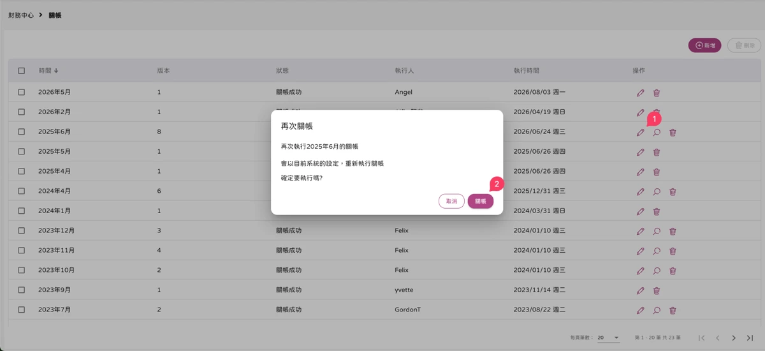This screenshot has width=765, height=351.
Task: Tick the 2025年4月 row checkbox
Action: [x=22, y=171]
